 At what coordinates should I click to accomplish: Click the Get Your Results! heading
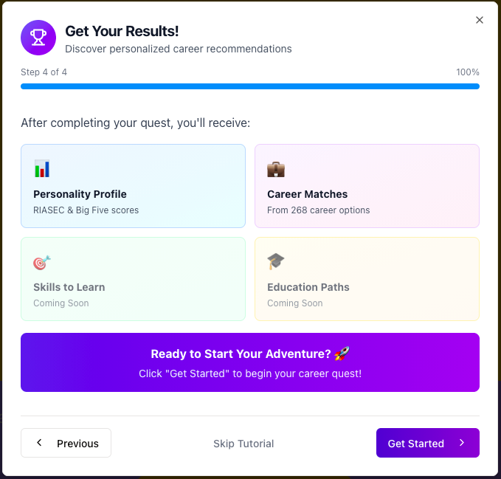pyautogui.click(x=122, y=31)
